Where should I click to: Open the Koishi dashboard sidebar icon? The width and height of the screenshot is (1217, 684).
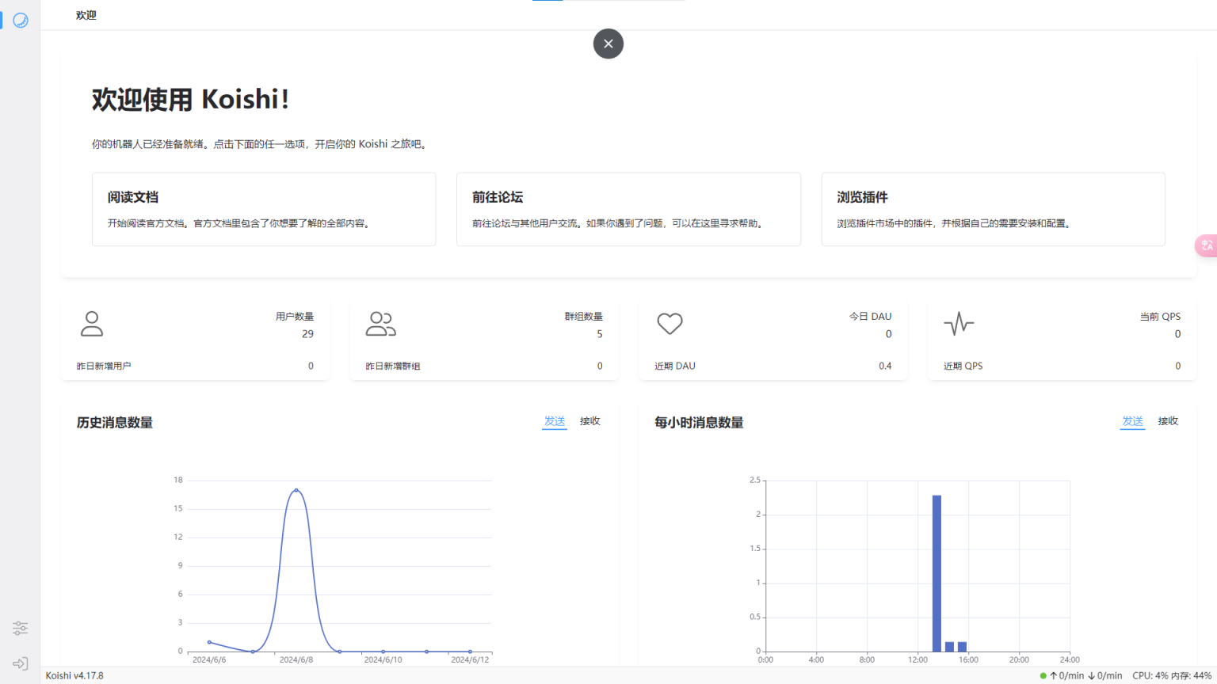[x=21, y=20]
